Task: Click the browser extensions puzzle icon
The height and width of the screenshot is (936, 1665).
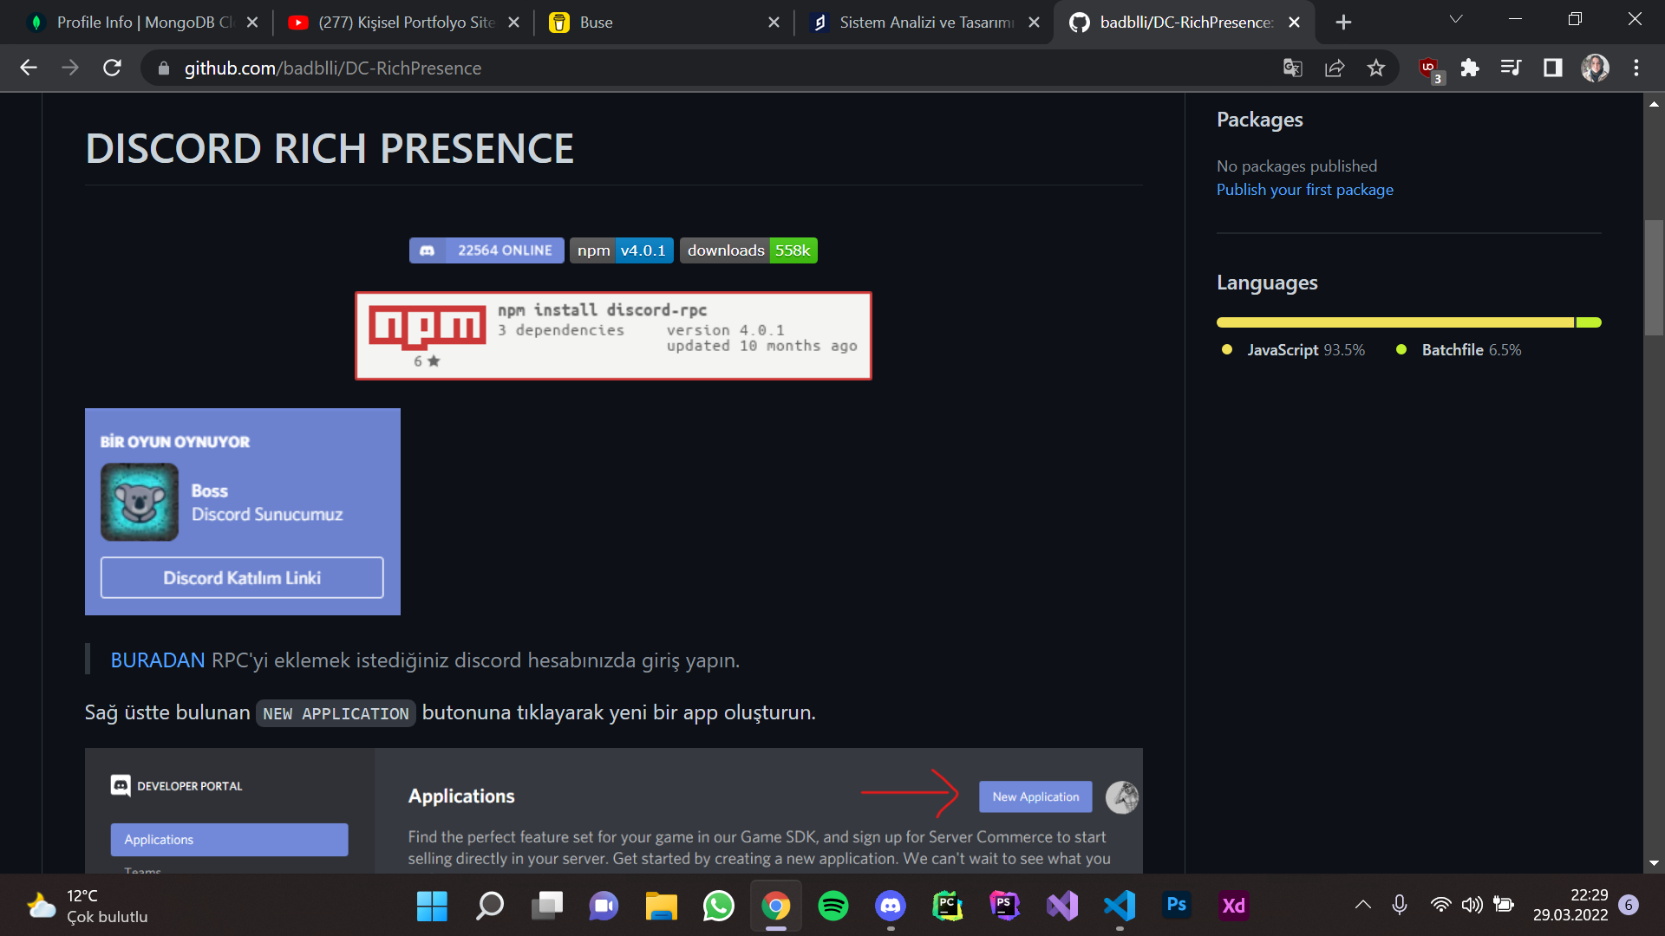Action: (1468, 68)
